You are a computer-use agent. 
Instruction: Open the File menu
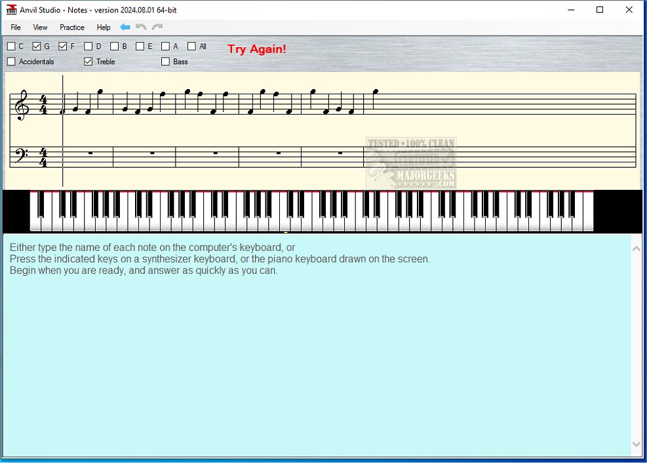click(x=16, y=28)
